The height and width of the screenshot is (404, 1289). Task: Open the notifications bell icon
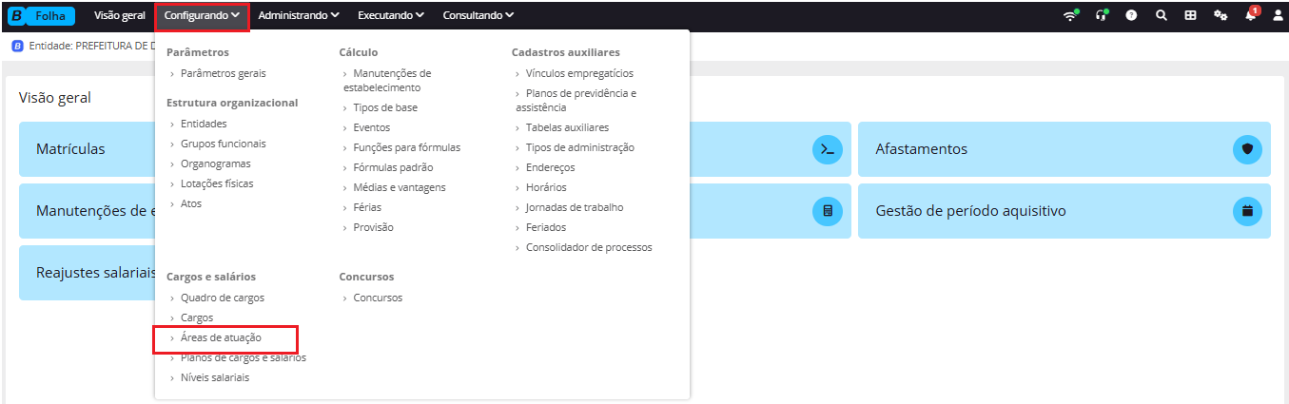1251,15
